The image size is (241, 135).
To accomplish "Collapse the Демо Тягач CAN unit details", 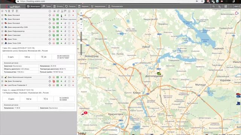I will [x=14, y=43].
